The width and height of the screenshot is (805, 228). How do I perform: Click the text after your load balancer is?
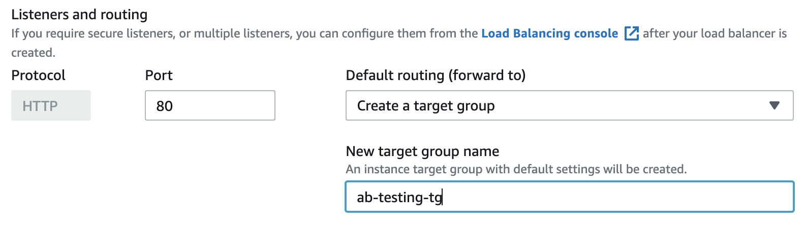click(715, 33)
